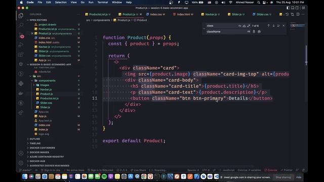Open Manage gear icon in activity bar

pyautogui.click(x=21, y=163)
